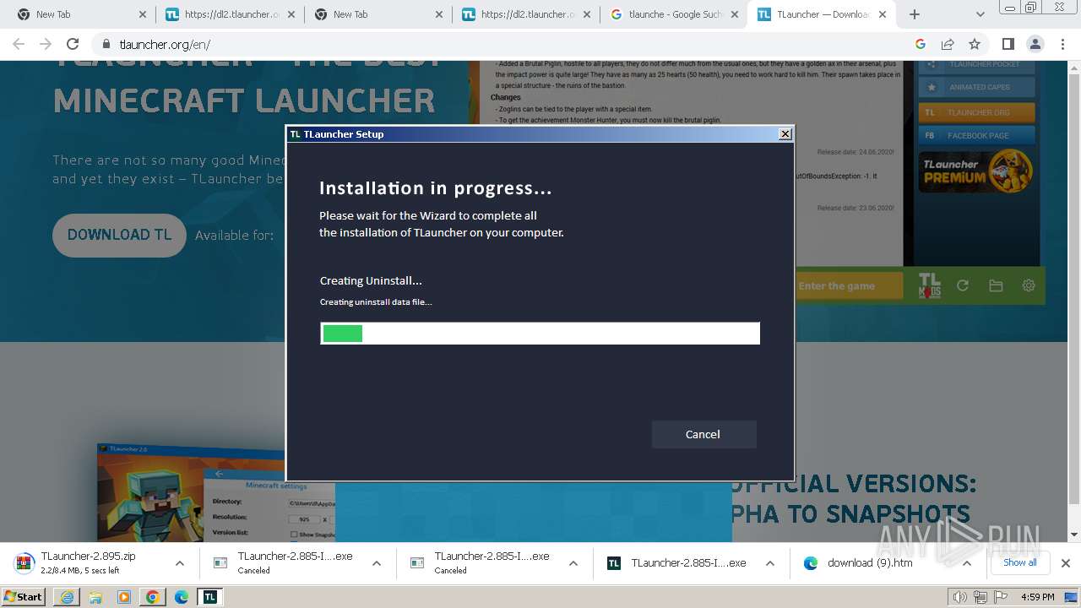Click the installation progress bar
1081x608 pixels.
coord(540,334)
